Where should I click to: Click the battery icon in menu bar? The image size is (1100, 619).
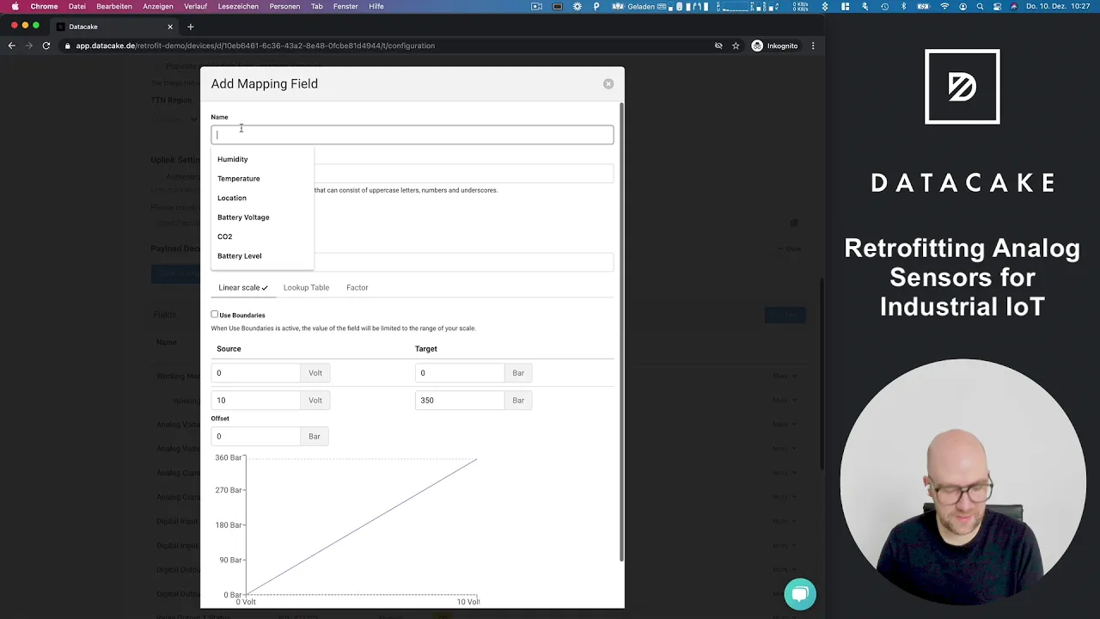pos(924,6)
